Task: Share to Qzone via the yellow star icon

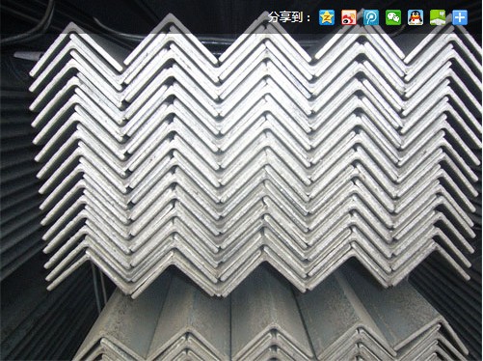Action: [327, 17]
